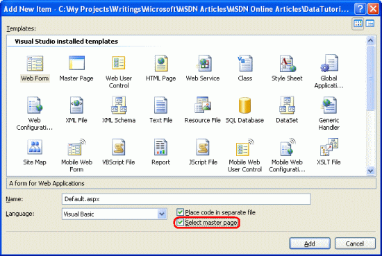Toggle the Select master page checkbox
The width and height of the screenshot is (382, 256).
tap(180, 222)
